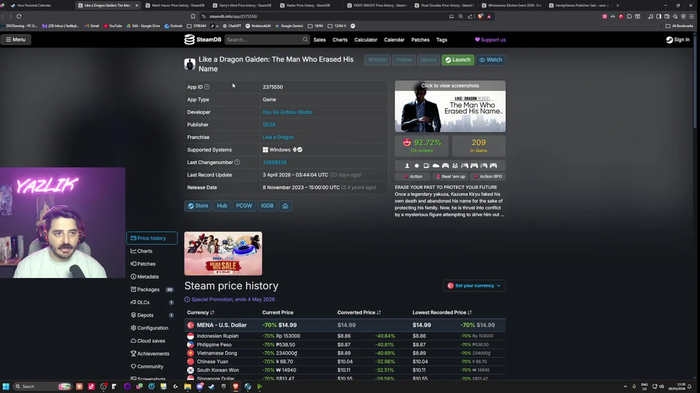Click the Steam Cloud feature icon
The height and width of the screenshot is (393, 700).
(436, 165)
